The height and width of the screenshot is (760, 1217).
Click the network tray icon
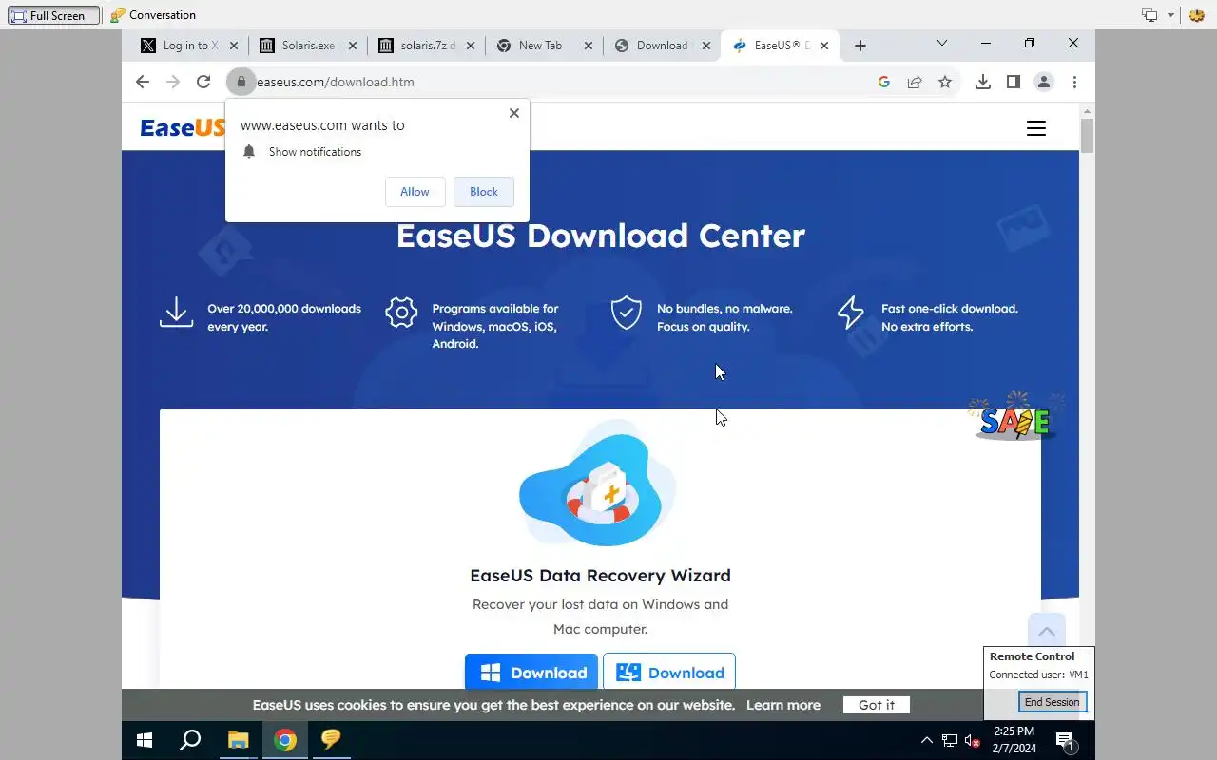950,741
